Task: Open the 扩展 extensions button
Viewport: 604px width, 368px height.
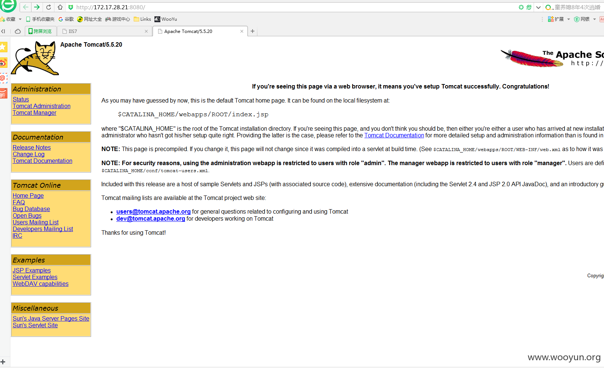Action: click(x=556, y=19)
